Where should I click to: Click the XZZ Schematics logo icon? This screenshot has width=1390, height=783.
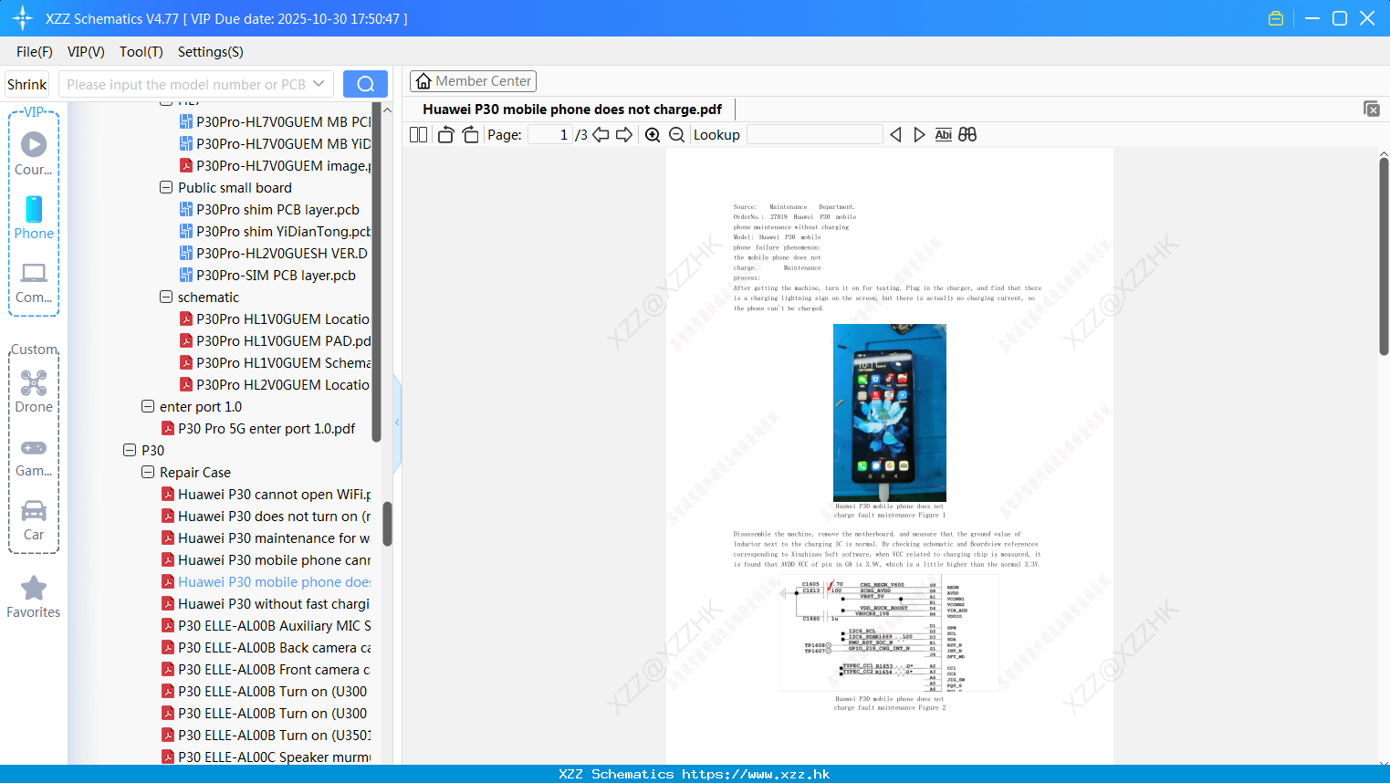tap(22, 18)
